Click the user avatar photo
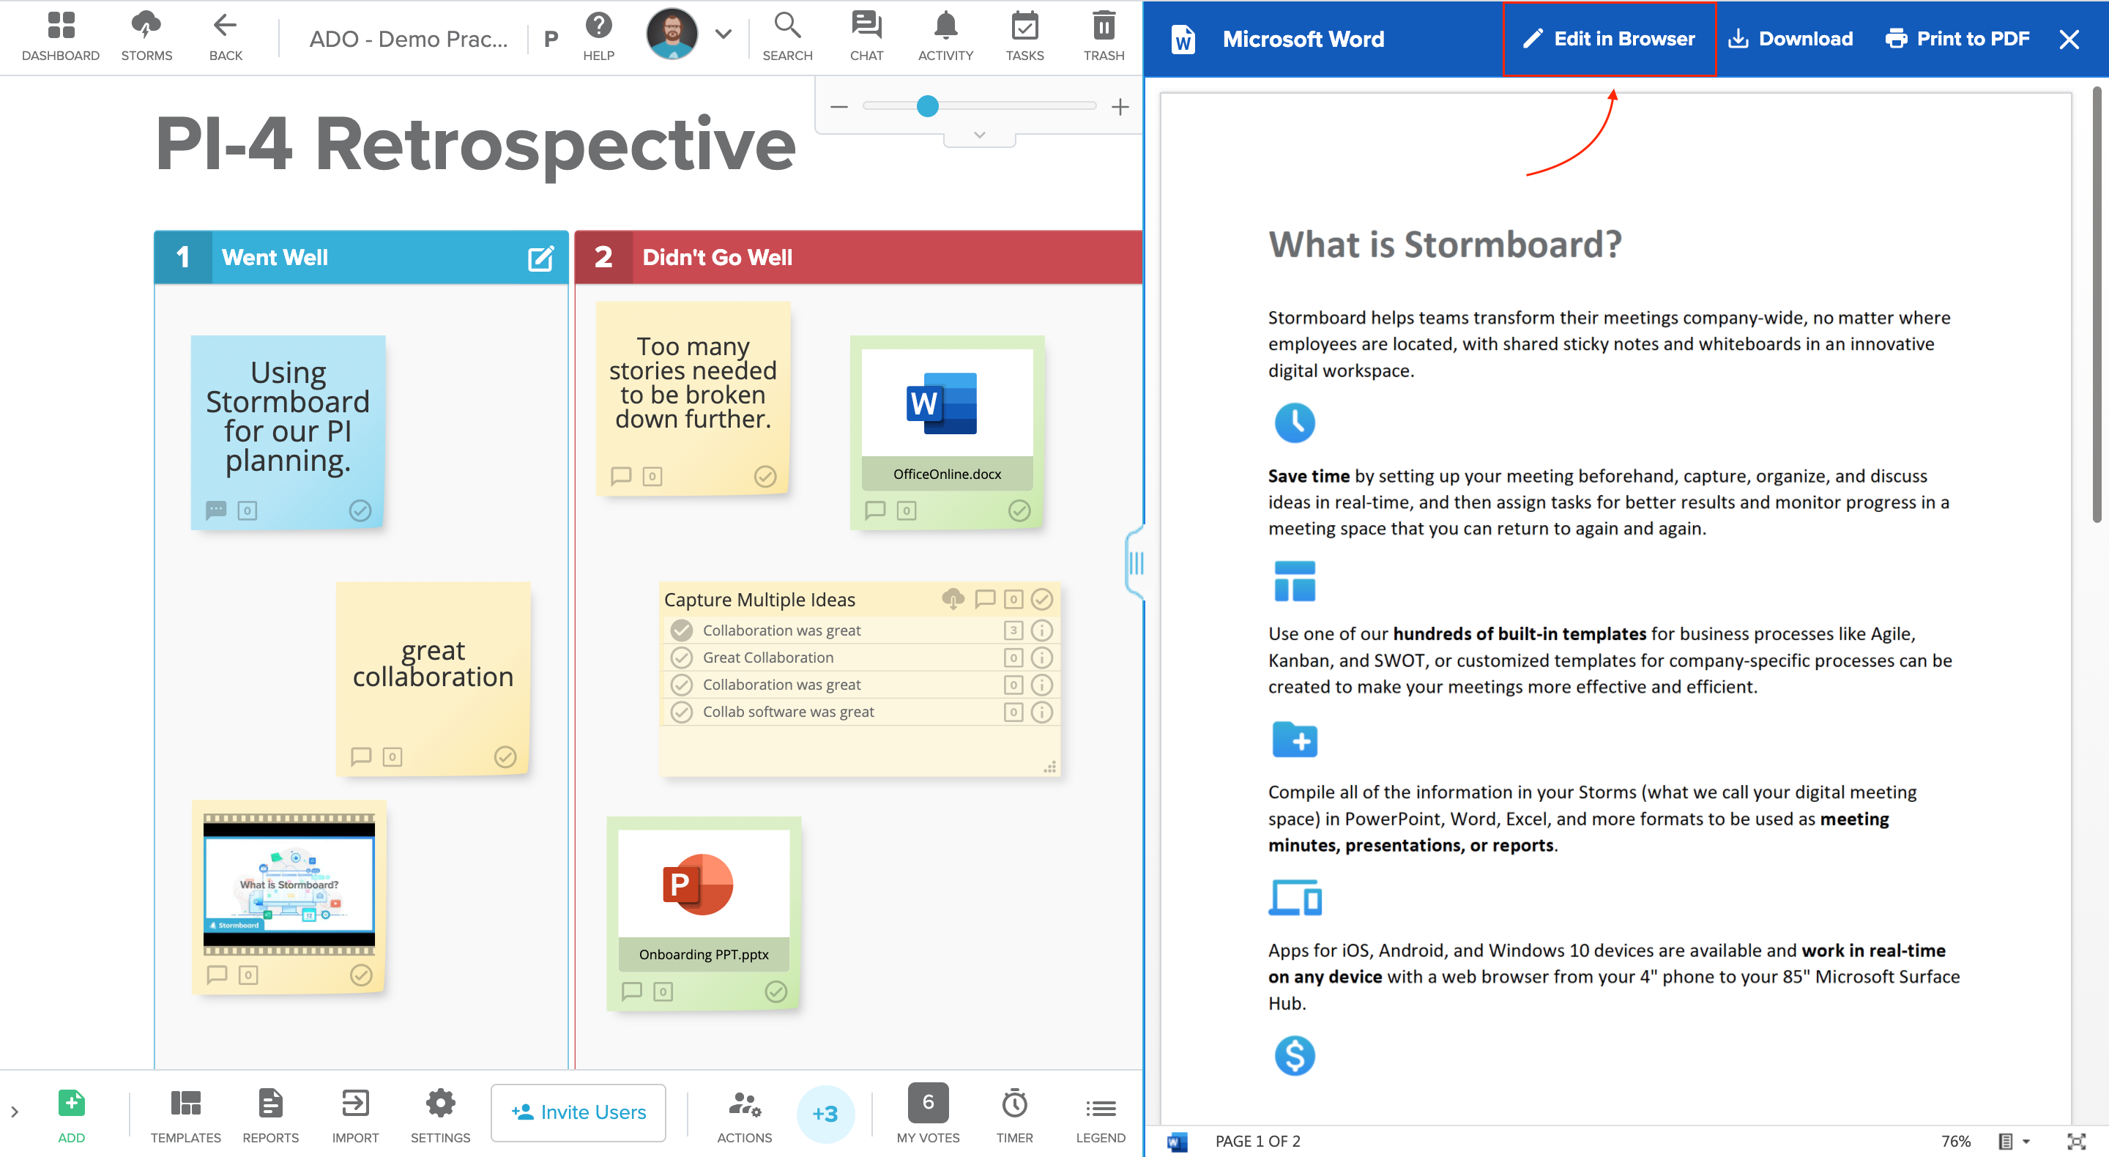 pos(672,34)
